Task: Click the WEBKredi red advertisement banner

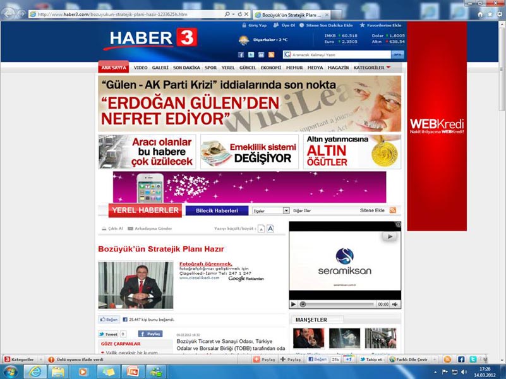Action: (437, 126)
